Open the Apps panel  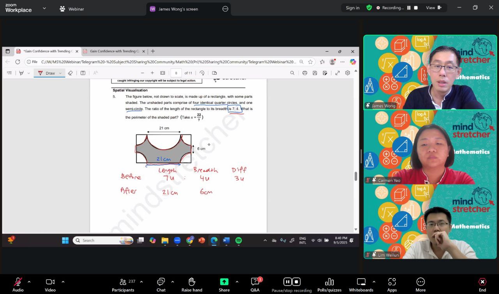(392, 284)
